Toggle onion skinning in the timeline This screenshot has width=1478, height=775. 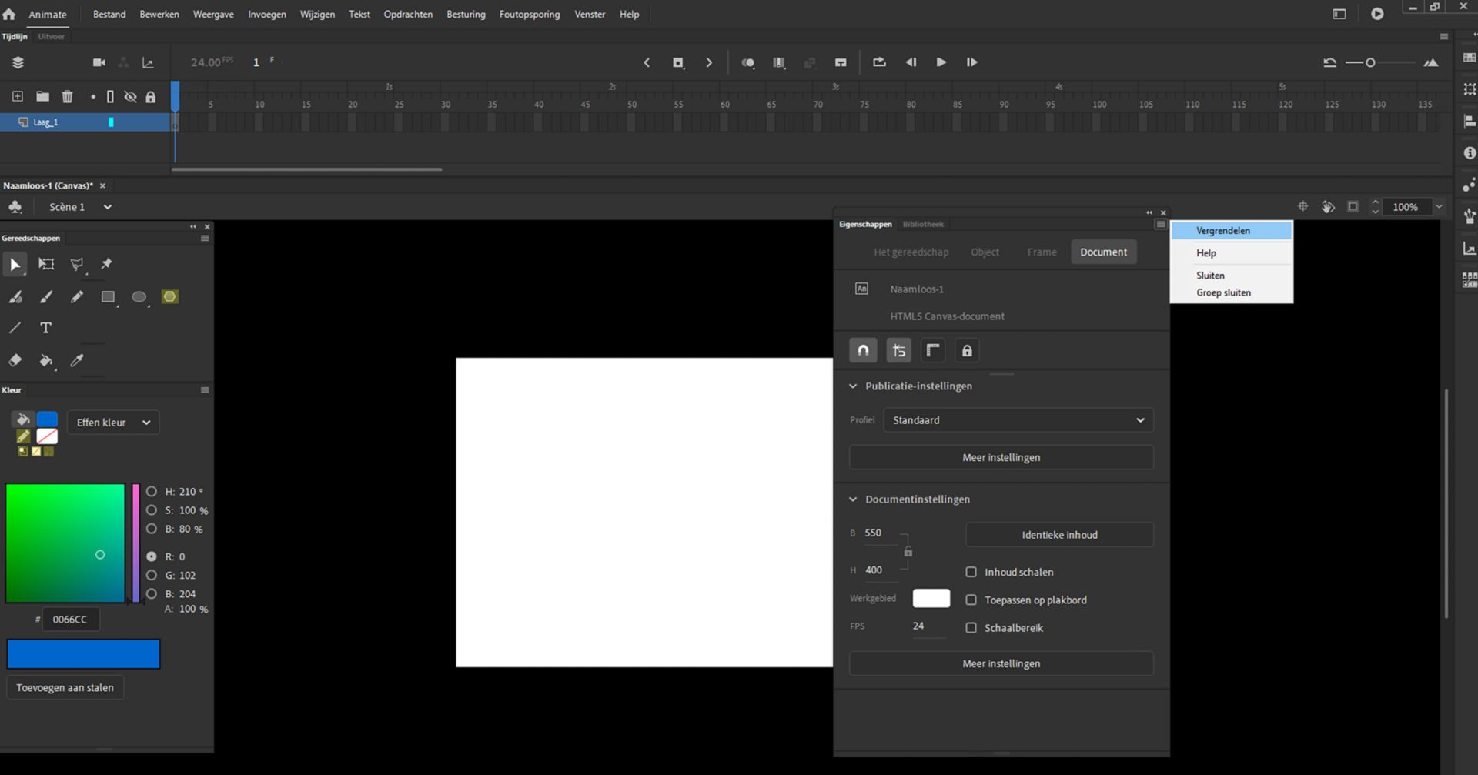coord(747,62)
